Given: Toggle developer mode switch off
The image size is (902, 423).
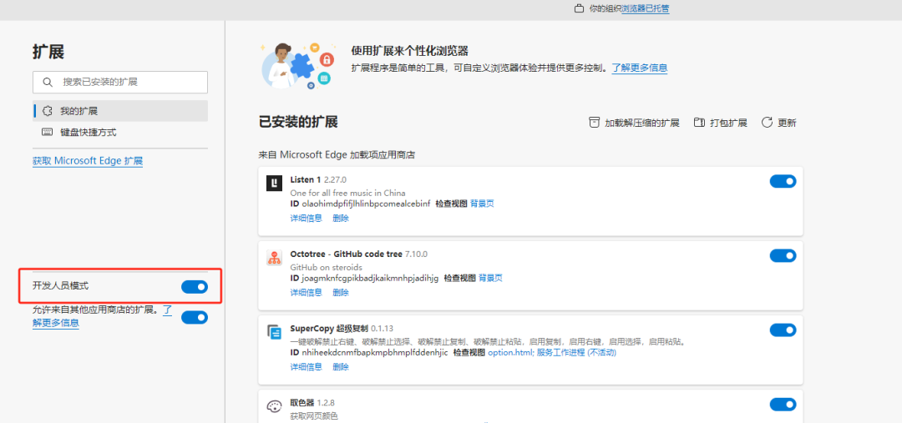Looking at the screenshot, I should [195, 287].
